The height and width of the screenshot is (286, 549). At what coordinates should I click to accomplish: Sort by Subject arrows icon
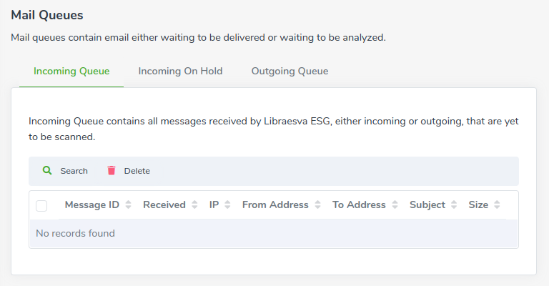coord(454,204)
